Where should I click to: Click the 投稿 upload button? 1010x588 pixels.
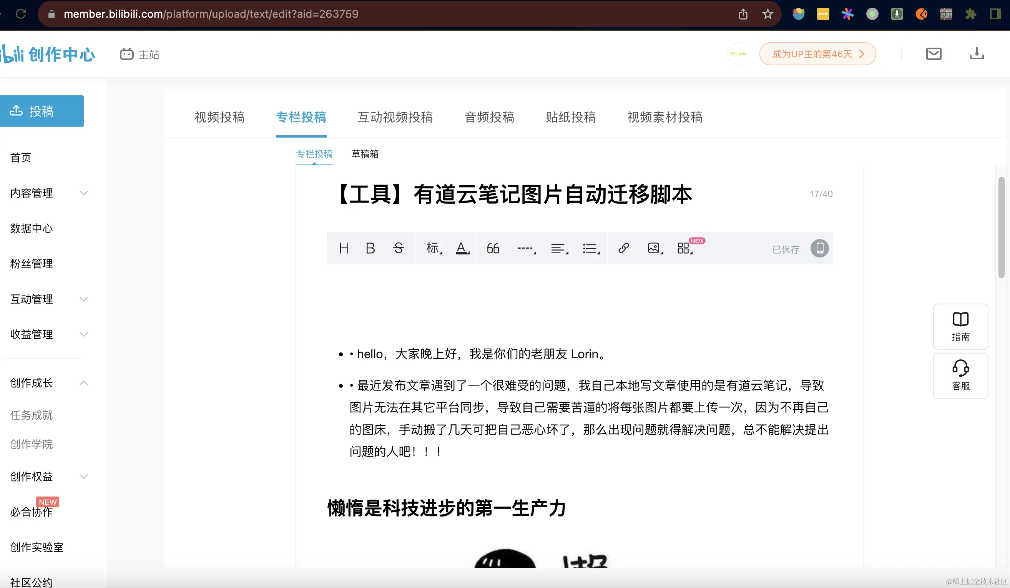[42, 111]
